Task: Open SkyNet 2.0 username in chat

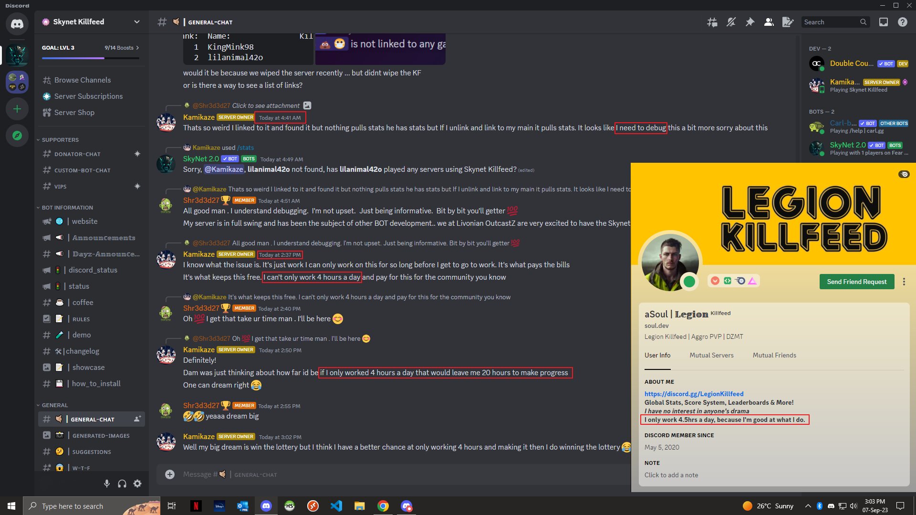Action: coord(201,159)
